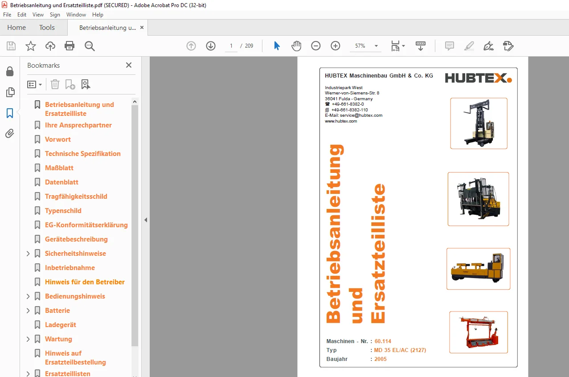This screenshot has height=377, width=569.
Task: Switch to Tools tab
Action: [47, 28]
